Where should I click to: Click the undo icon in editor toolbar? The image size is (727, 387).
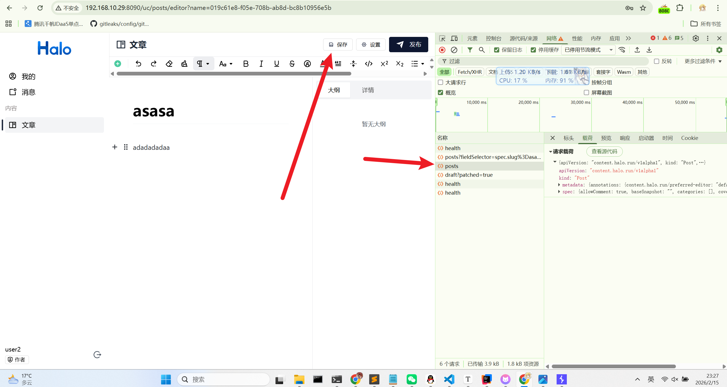pyautogui.click(x=138, y=64)
